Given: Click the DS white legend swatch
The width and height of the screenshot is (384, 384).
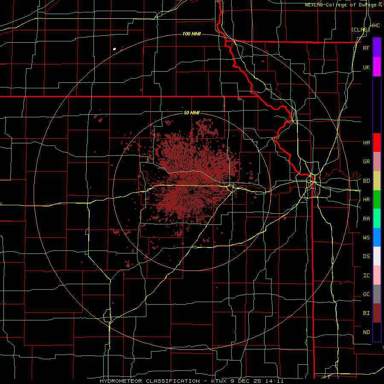Looking at the screenshot, I should (377, 256).
